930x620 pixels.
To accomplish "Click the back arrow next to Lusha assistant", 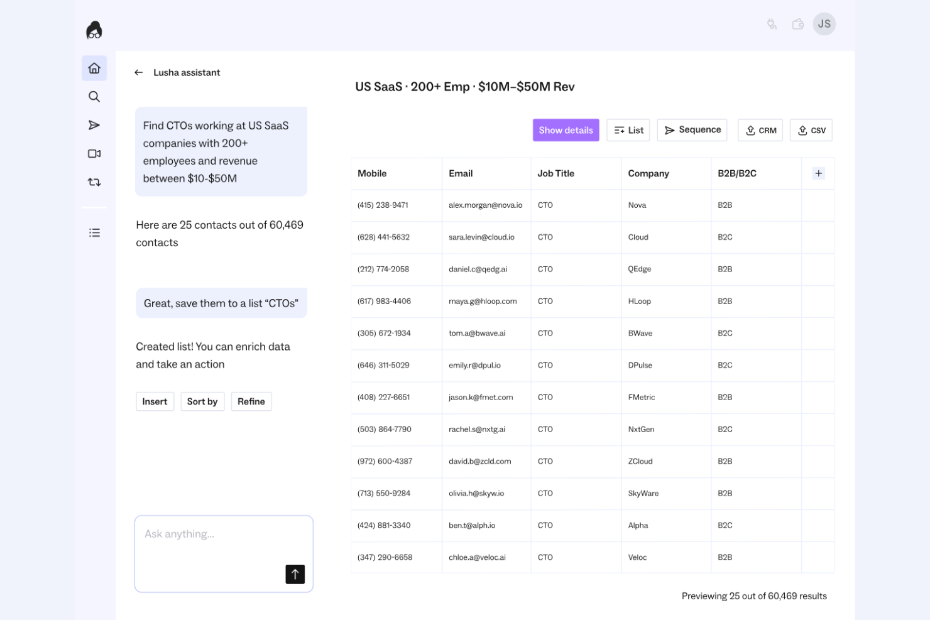I will tap(139, 72).
